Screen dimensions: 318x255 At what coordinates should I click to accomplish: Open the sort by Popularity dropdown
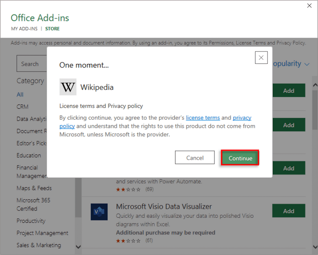pos(291,64)
